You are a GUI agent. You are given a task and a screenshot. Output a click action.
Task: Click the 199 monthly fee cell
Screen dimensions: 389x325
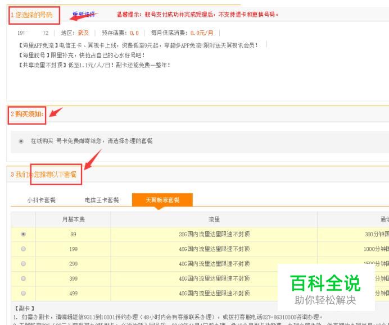(x=73, y=249)
